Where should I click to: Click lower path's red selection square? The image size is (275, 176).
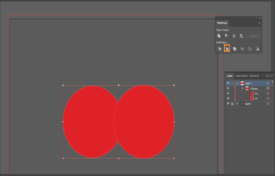(271, 99)
